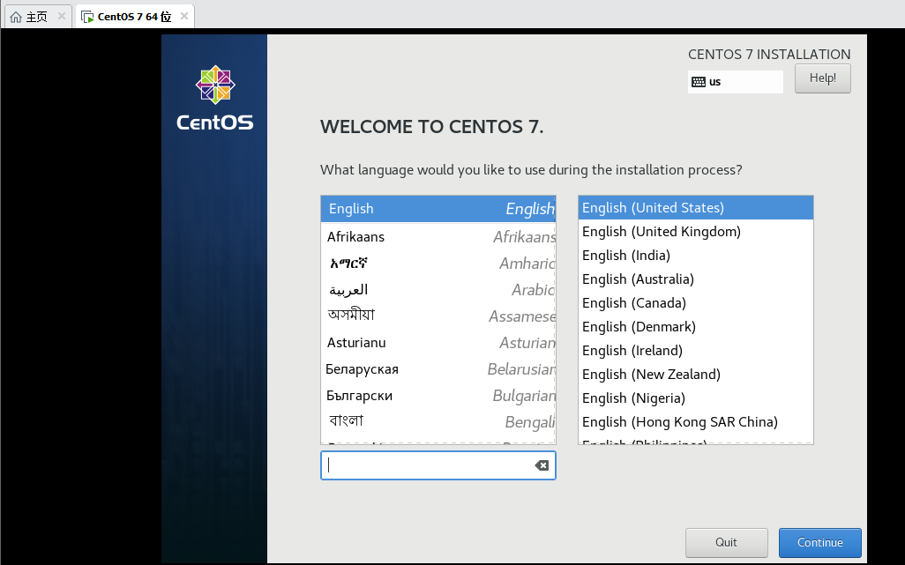
Task: Choose English (United Kingdom) locale
Action: 695,231
